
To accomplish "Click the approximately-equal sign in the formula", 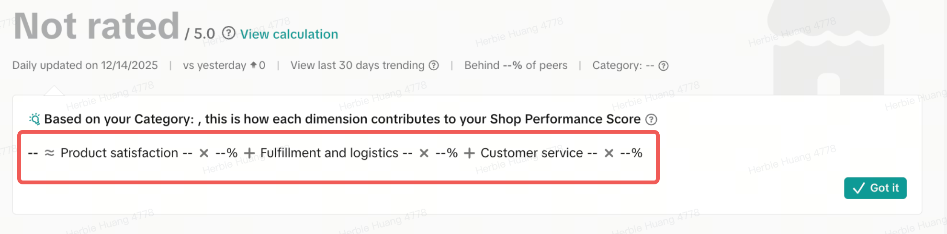I will point(49,153).
